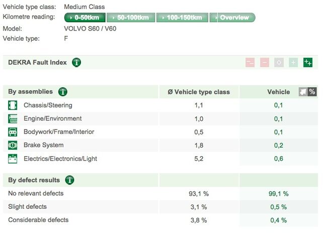Click the arrow icon beside Vehicle header

(303, 92)
